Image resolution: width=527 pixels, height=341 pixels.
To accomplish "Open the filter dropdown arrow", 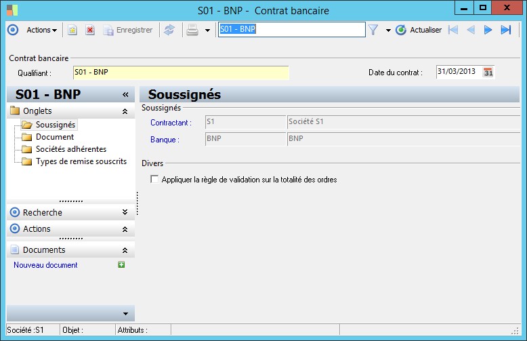I will tap(388, 31).
